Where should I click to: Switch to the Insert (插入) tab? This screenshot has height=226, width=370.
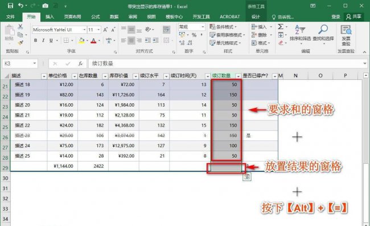[50, 17]
